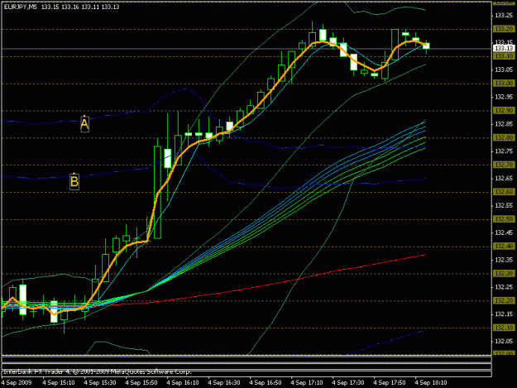Click the 132.55 price axis label

tap(504, 205)
